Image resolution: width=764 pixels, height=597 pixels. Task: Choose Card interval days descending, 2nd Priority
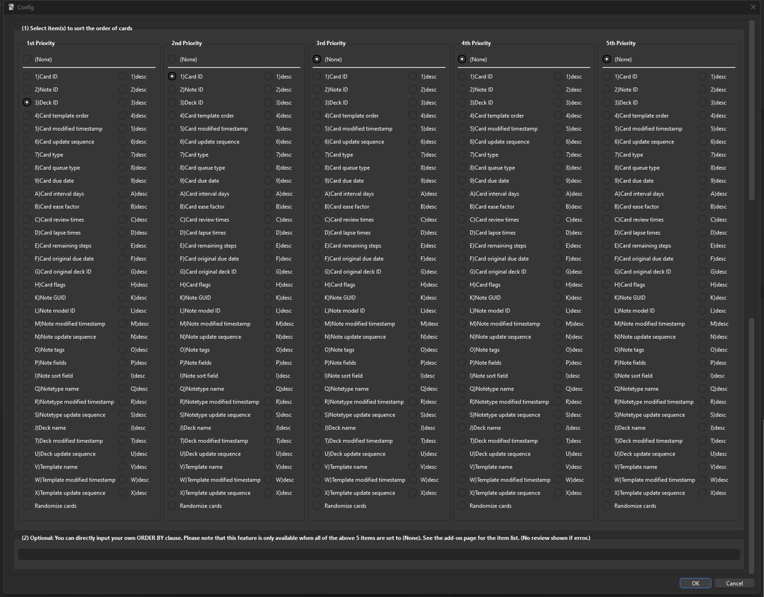[x=268, y=194]
